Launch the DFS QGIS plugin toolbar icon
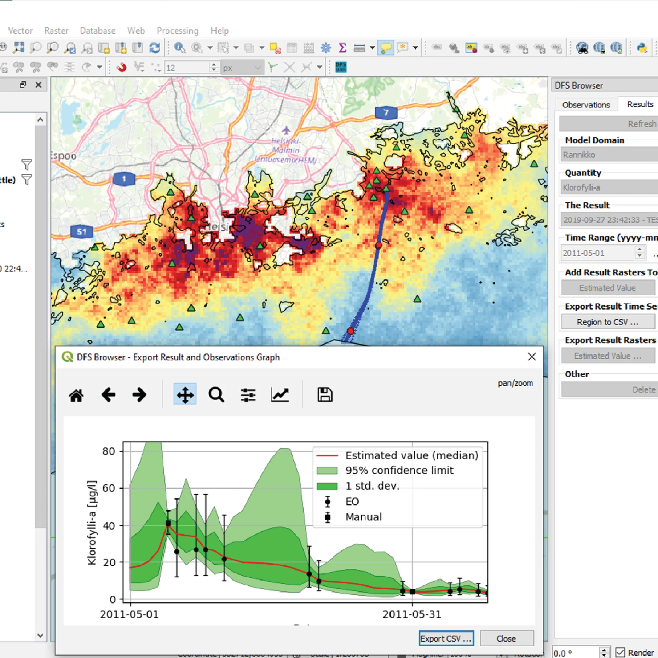The width and height of the screenshot is (658, 658). (x=341, y=67)
